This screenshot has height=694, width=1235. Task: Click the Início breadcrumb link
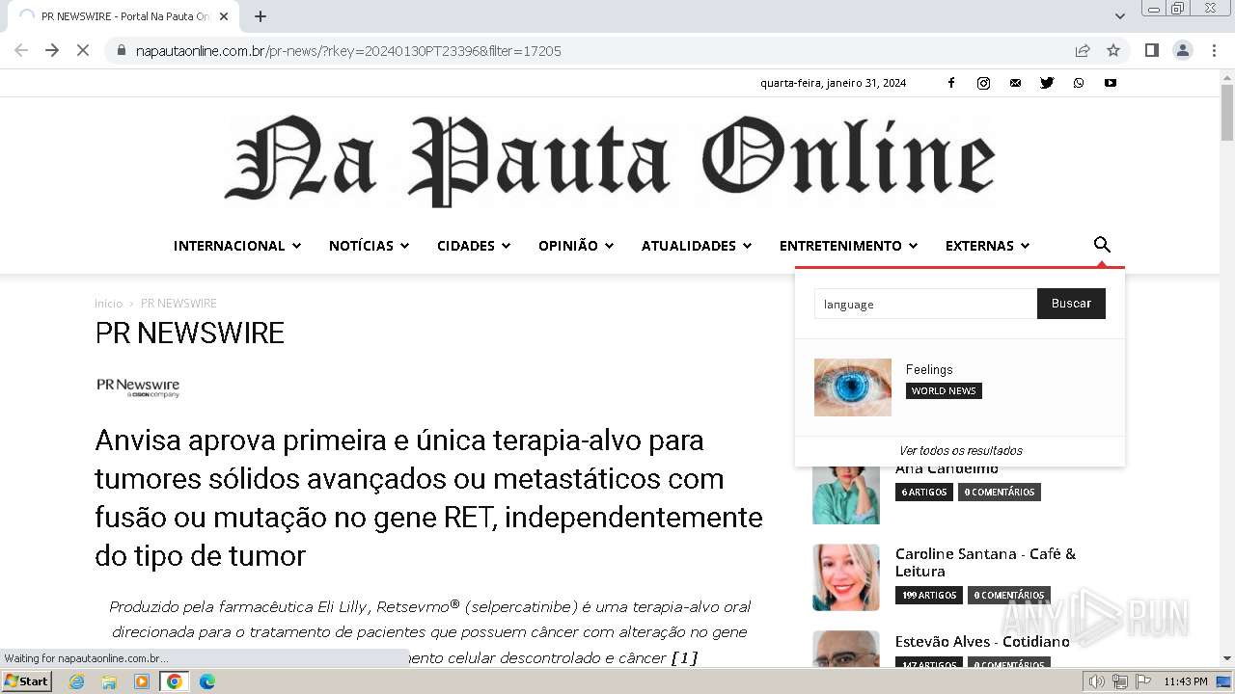click(x=109, y=304)
